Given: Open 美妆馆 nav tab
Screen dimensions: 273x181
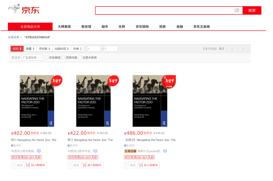Looking at the screenshot, I should point(86,26).
